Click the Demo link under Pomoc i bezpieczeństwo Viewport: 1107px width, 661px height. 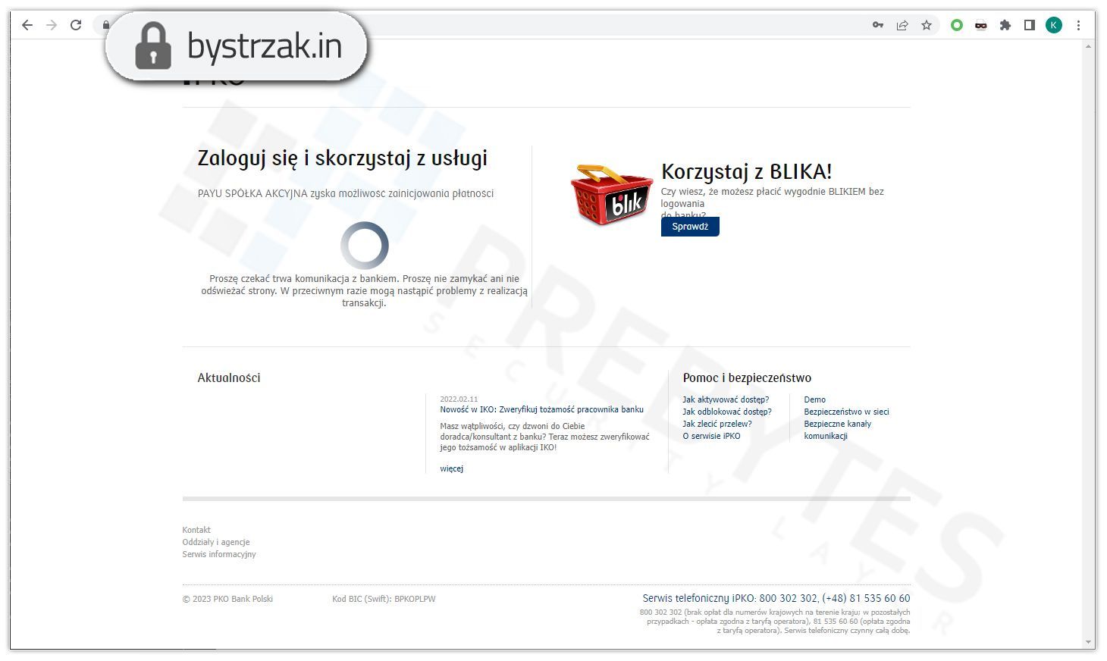point(814,399)
